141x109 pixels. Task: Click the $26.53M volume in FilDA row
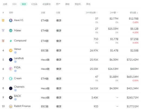click(113, 69)
